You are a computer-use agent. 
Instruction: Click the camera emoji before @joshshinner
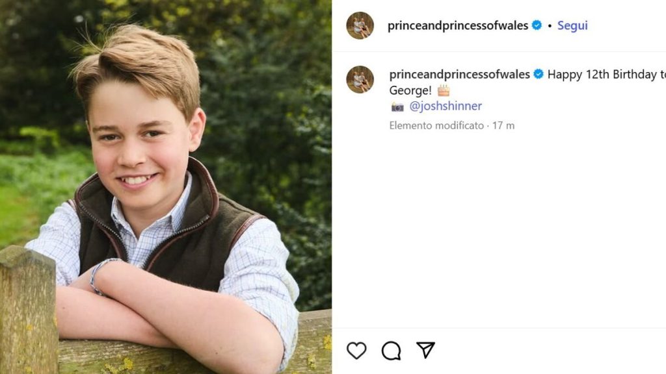coord(397,106)
